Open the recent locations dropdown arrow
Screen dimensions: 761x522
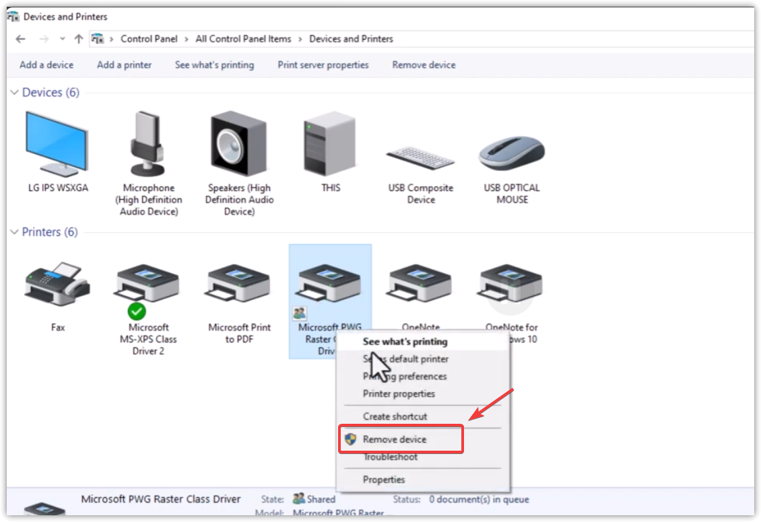62,39
